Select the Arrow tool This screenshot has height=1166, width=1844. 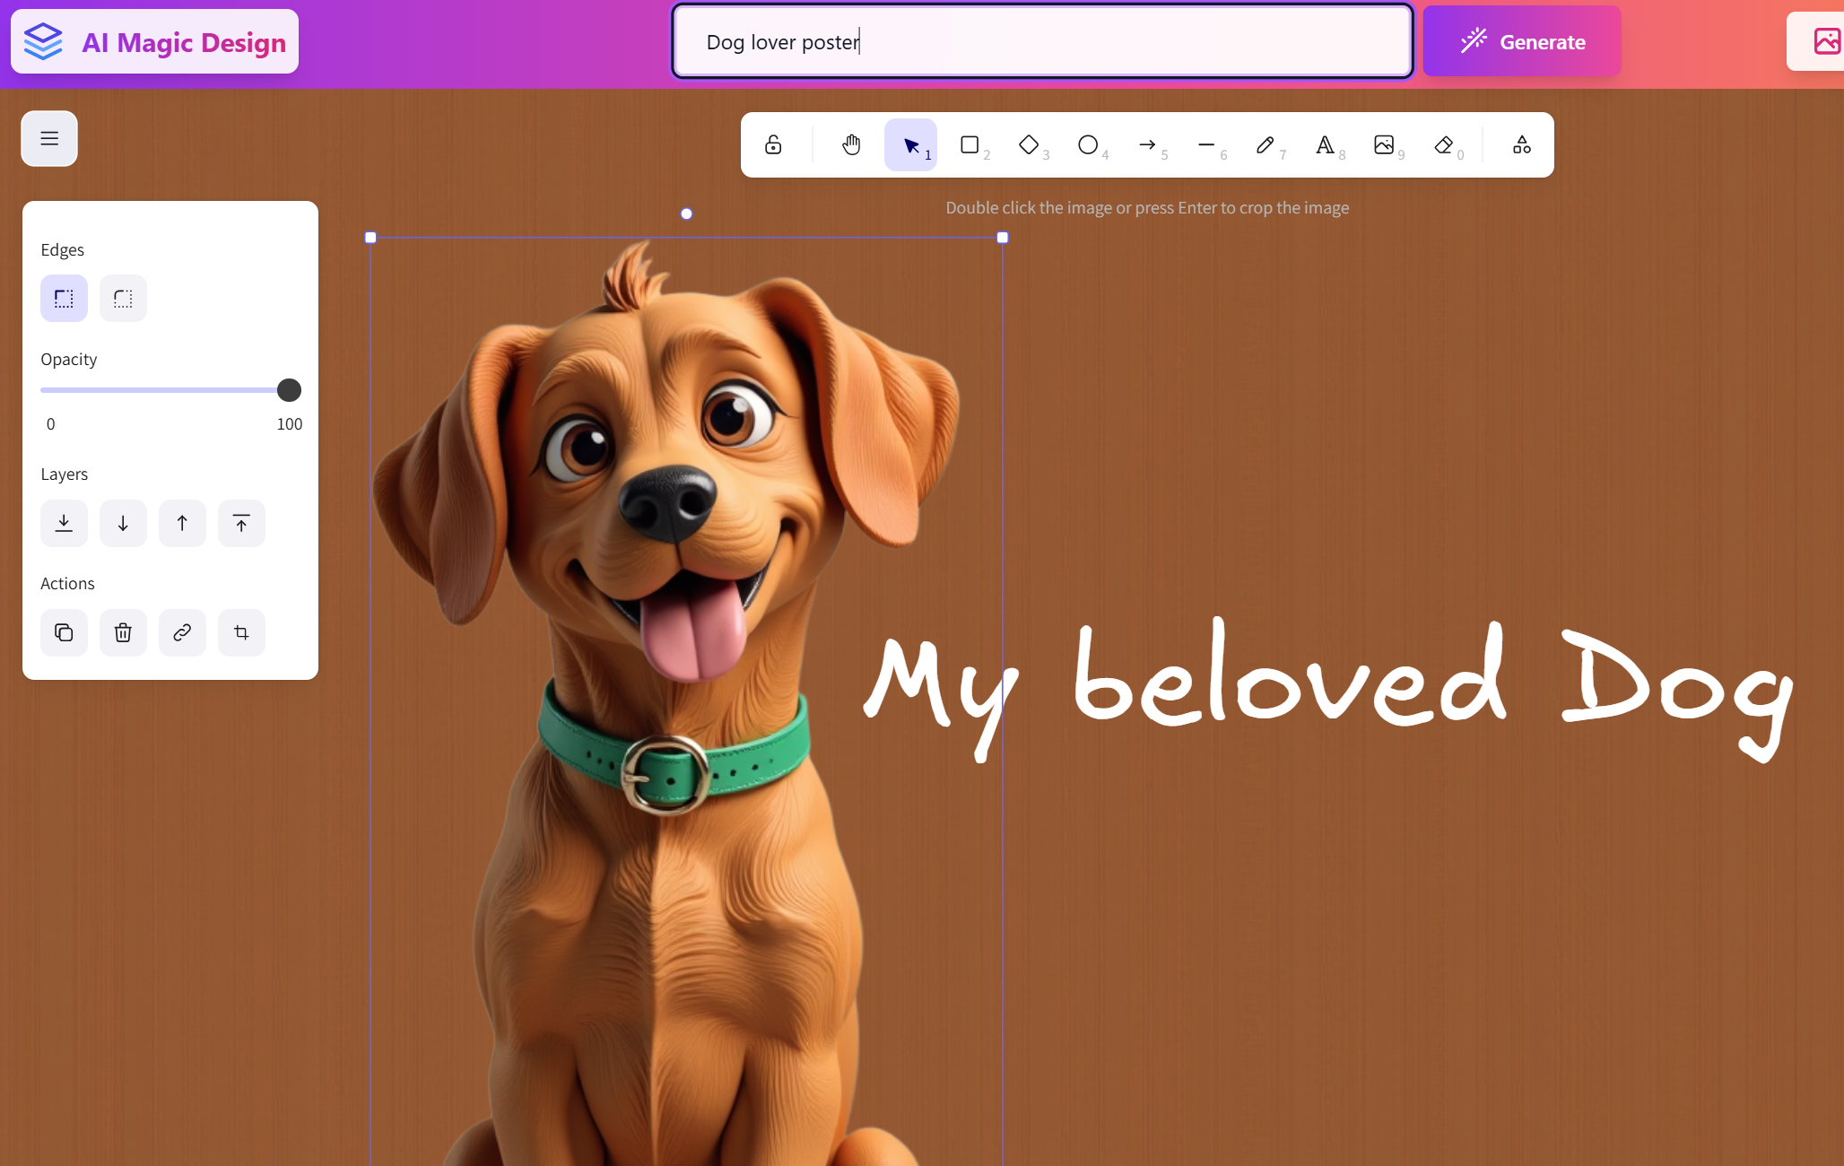pos(1147,145)
